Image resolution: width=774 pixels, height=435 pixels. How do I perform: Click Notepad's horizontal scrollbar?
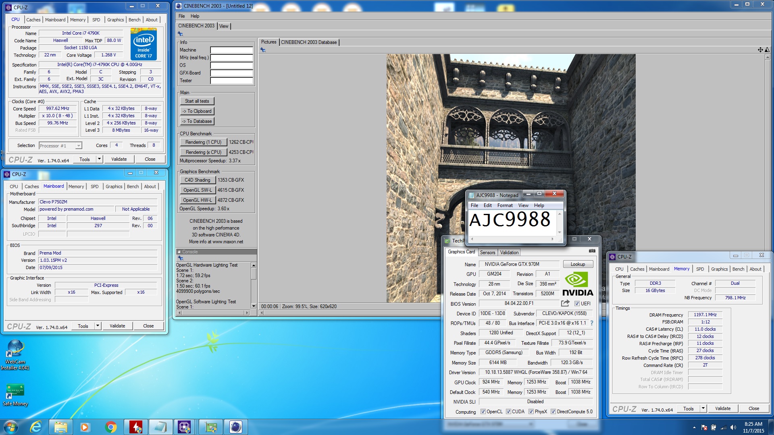point(512,239)
